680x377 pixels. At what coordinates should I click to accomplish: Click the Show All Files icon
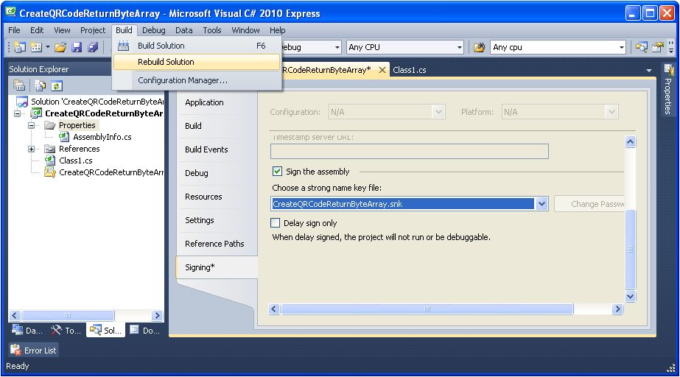point(40,85)
